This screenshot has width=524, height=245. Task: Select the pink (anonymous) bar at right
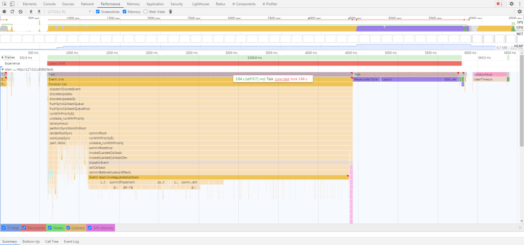coord(489,75)
